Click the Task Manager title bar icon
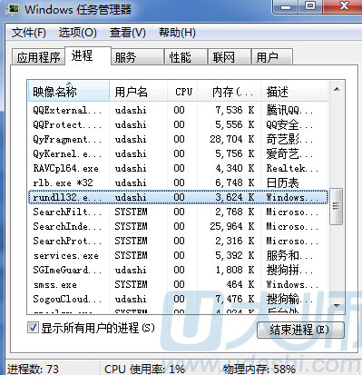Viewport: 362px width, 375px height. (x=12, y=9)
